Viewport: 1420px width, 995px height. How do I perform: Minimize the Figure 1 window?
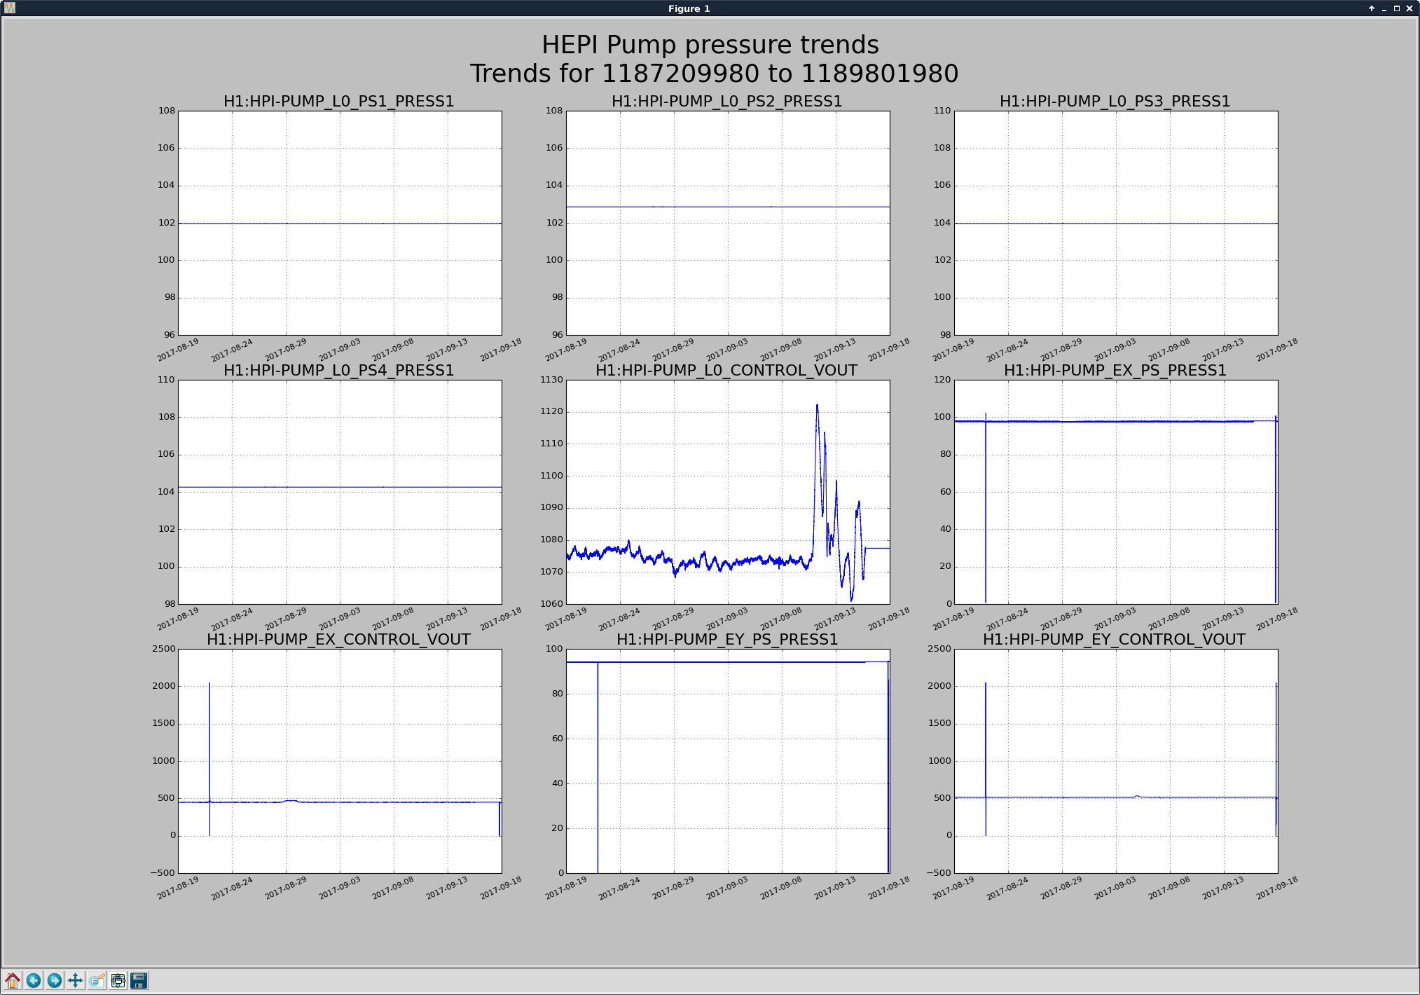(1384, 8)
